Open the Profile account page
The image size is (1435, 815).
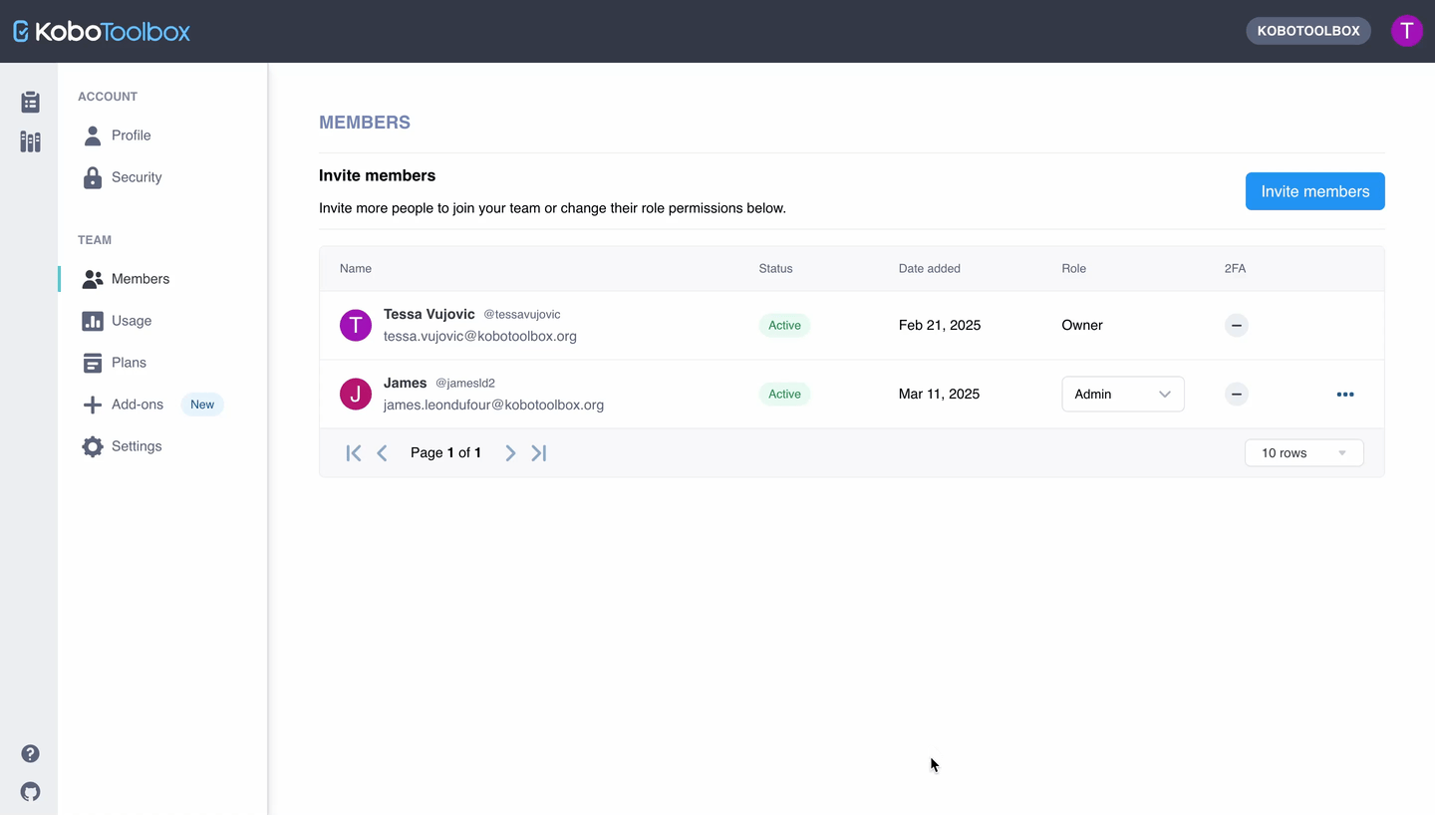pos(131,136)
